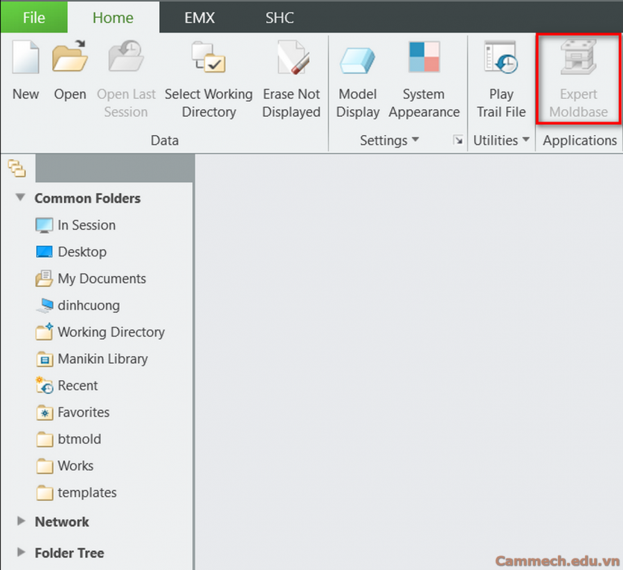Select Working Directory in Common Folders
Image resolution: width=623 pixels, height=570 pixels.
pyautogui.click(x=111, y=332)
